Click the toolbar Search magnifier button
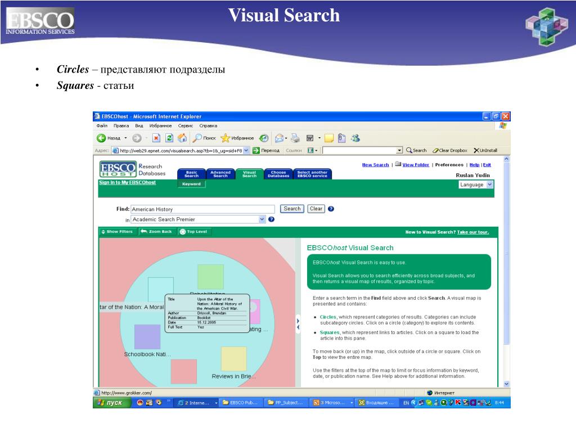 click(416, 150)
